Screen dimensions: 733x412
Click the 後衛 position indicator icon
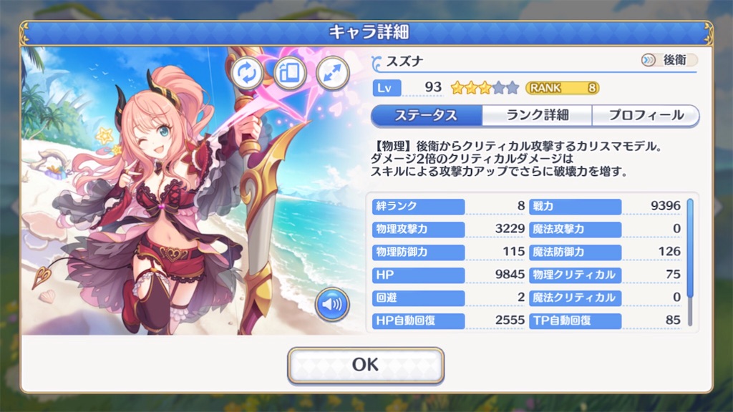pos(649,60)
